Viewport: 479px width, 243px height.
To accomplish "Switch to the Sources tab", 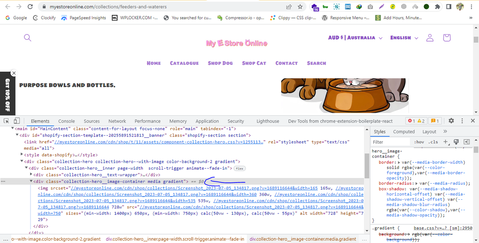I will (x=92, y=121).
